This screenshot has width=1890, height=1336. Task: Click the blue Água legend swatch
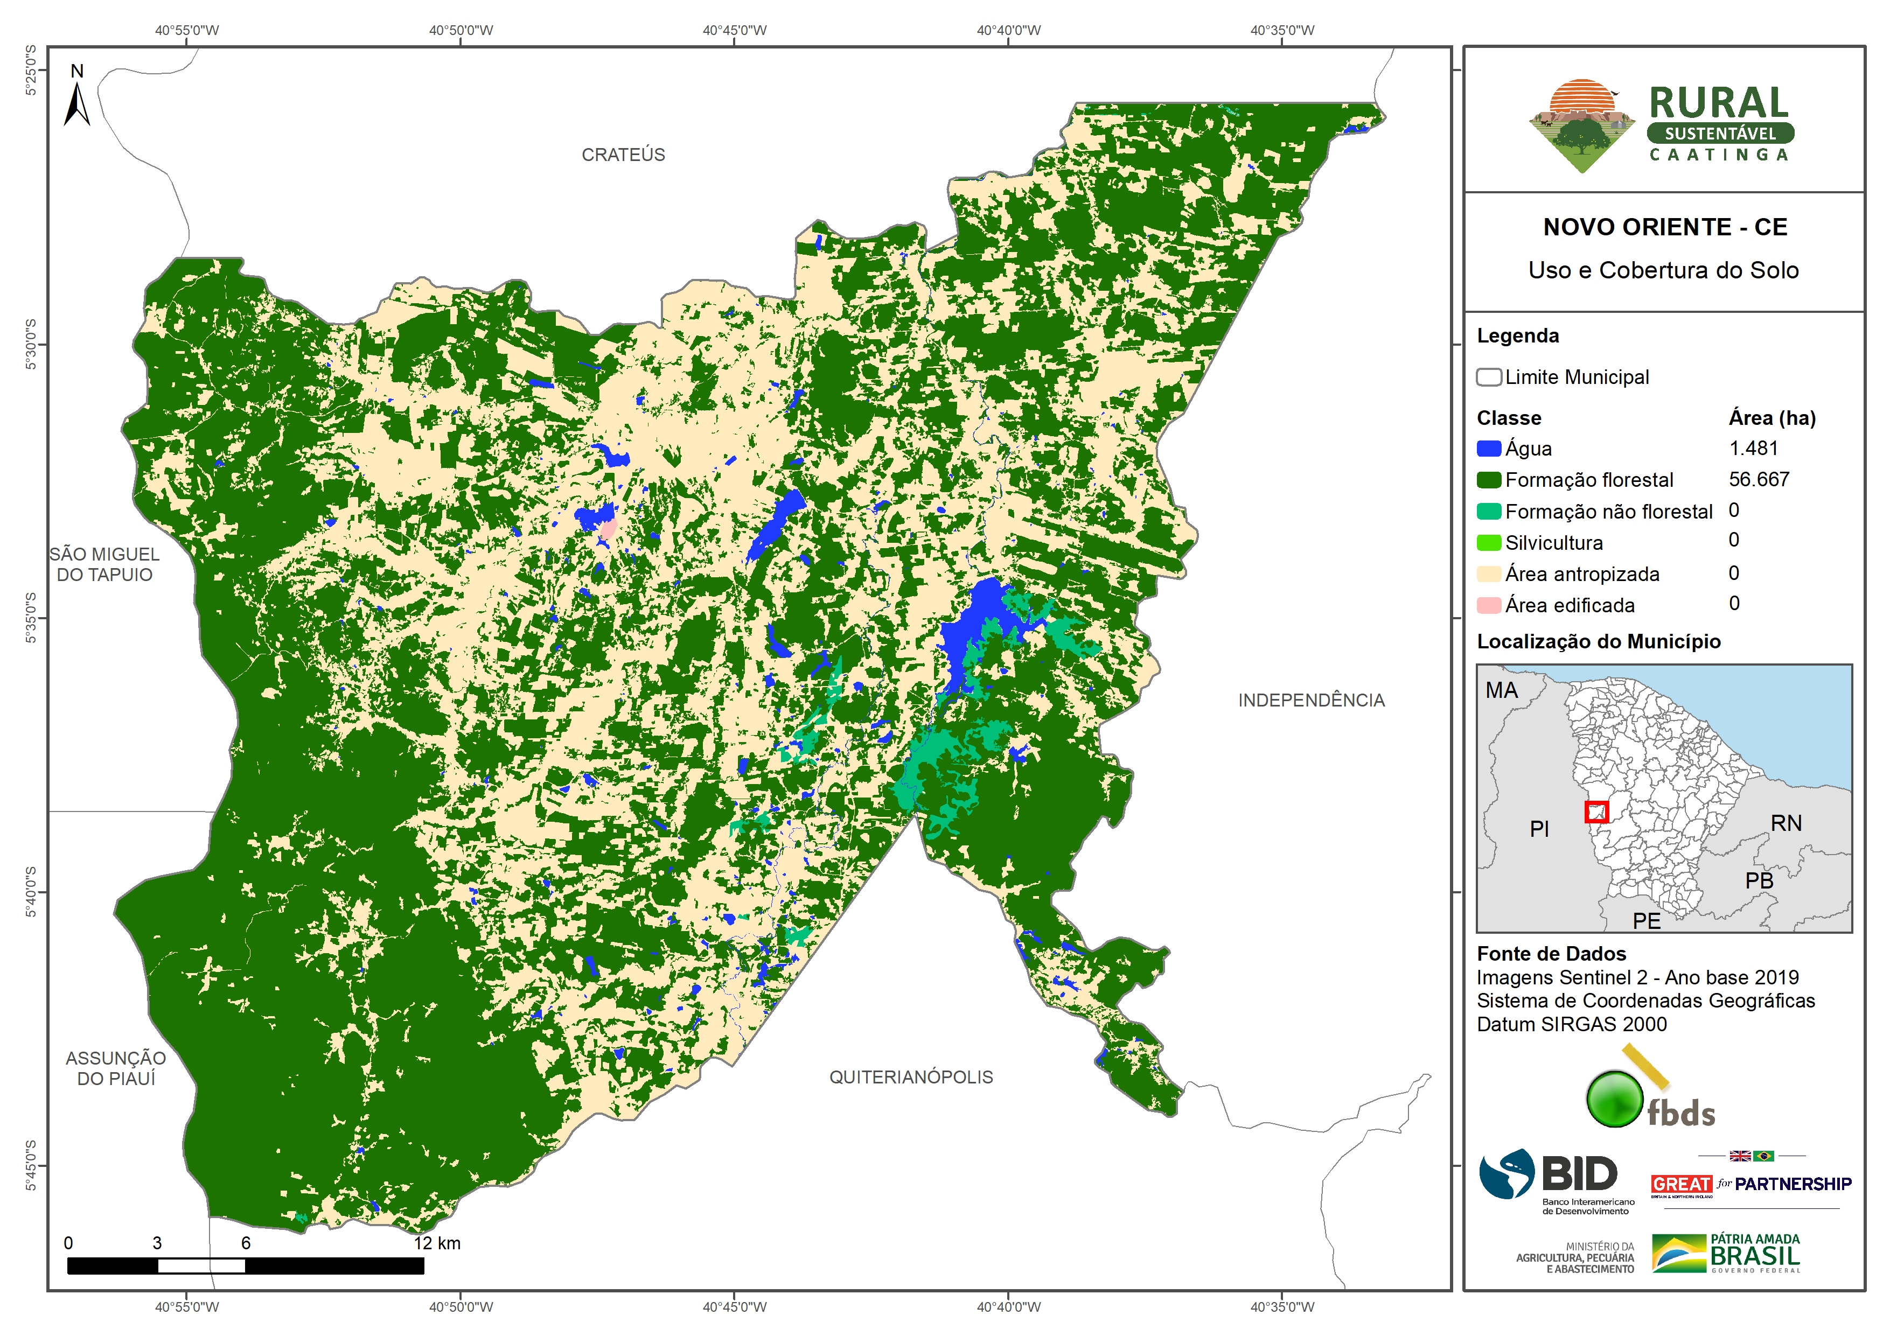(x=1488, y=449)
